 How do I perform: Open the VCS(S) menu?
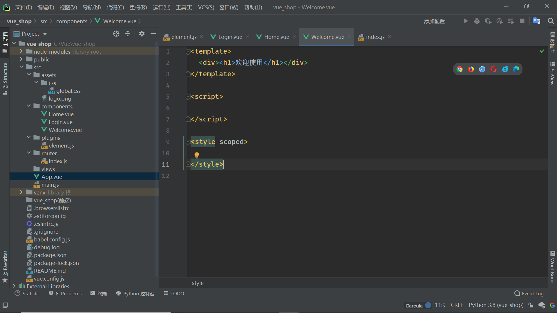[x=206, y=7]
